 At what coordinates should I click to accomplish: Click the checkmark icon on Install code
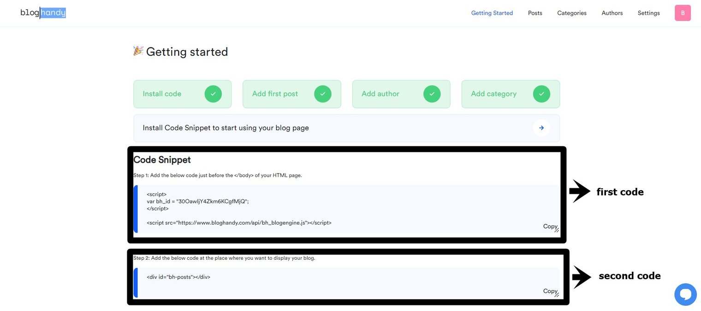pyautogui.click(x=213, y=94)
